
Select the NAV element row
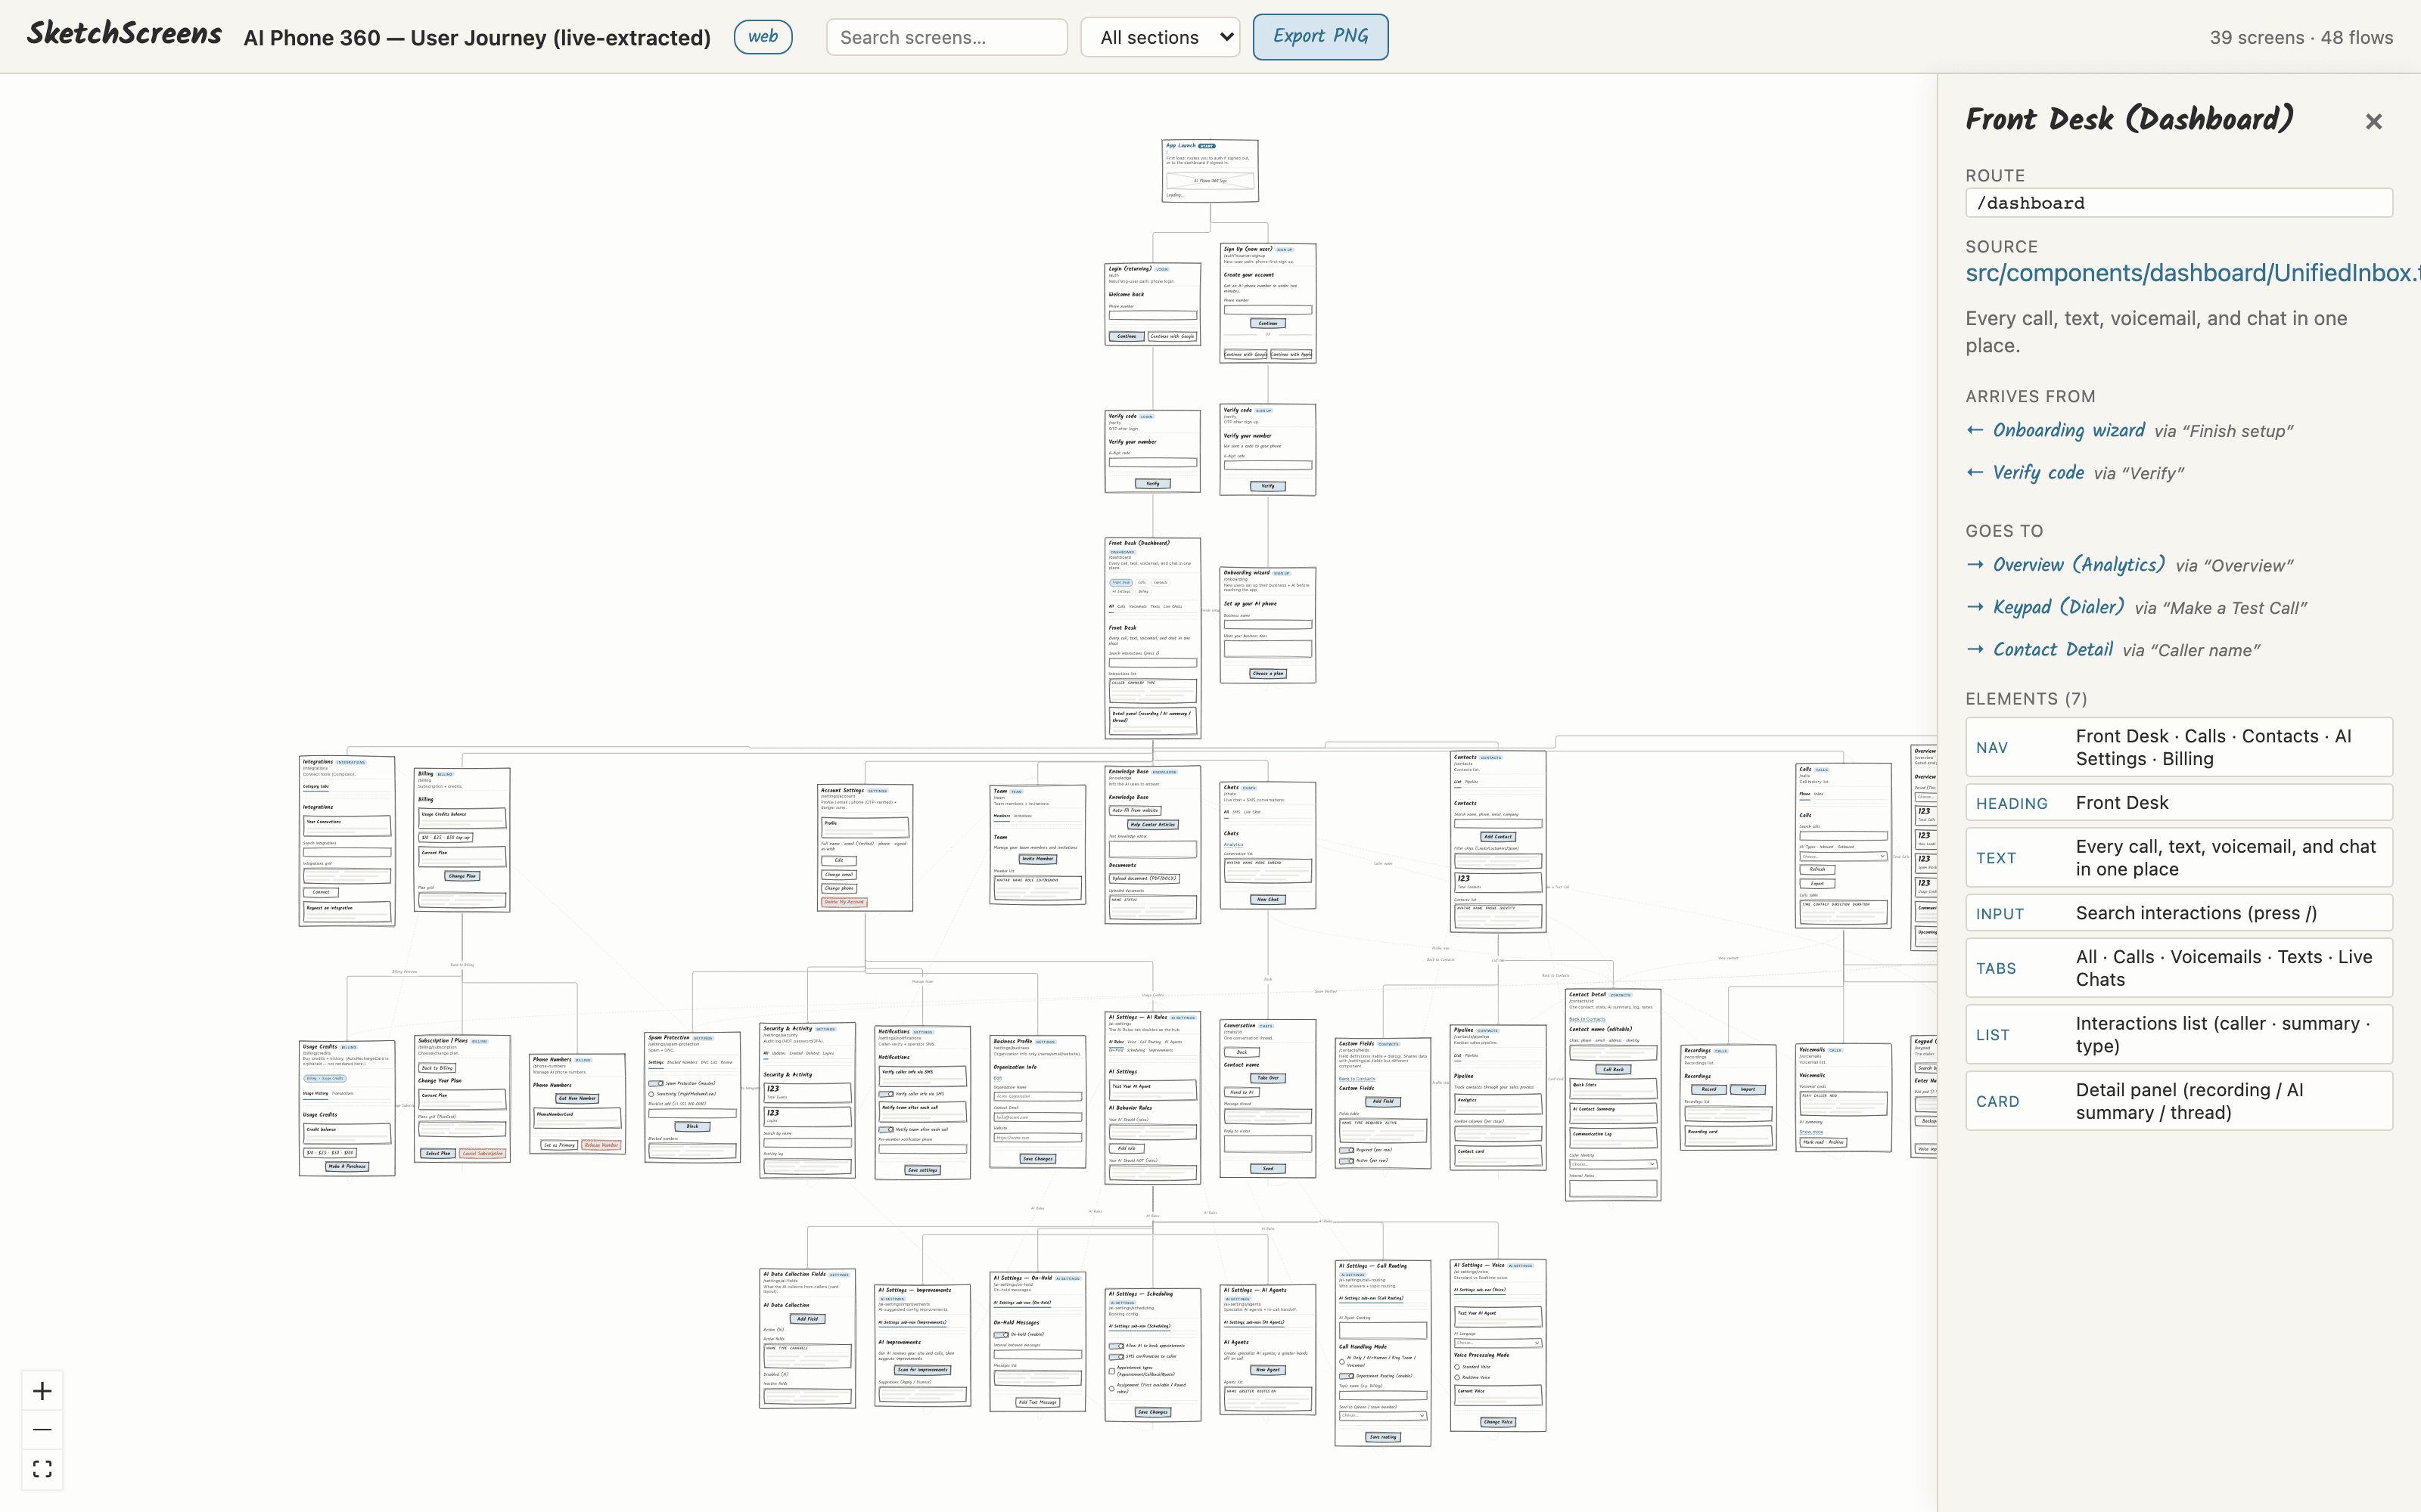pos(2179,747)
